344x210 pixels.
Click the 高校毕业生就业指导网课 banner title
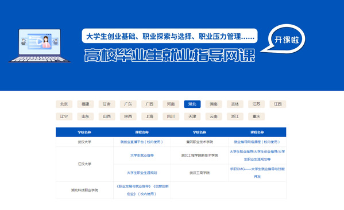169,55
